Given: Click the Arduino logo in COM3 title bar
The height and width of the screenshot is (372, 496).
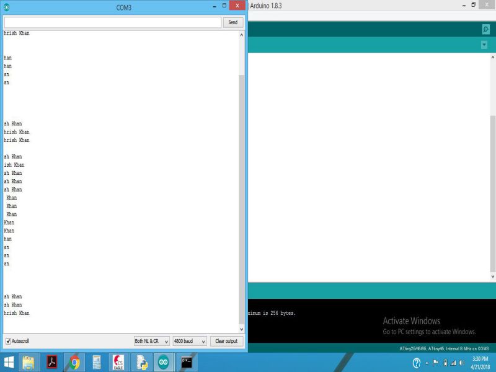Looking at the screenshot, I should 6,7.
